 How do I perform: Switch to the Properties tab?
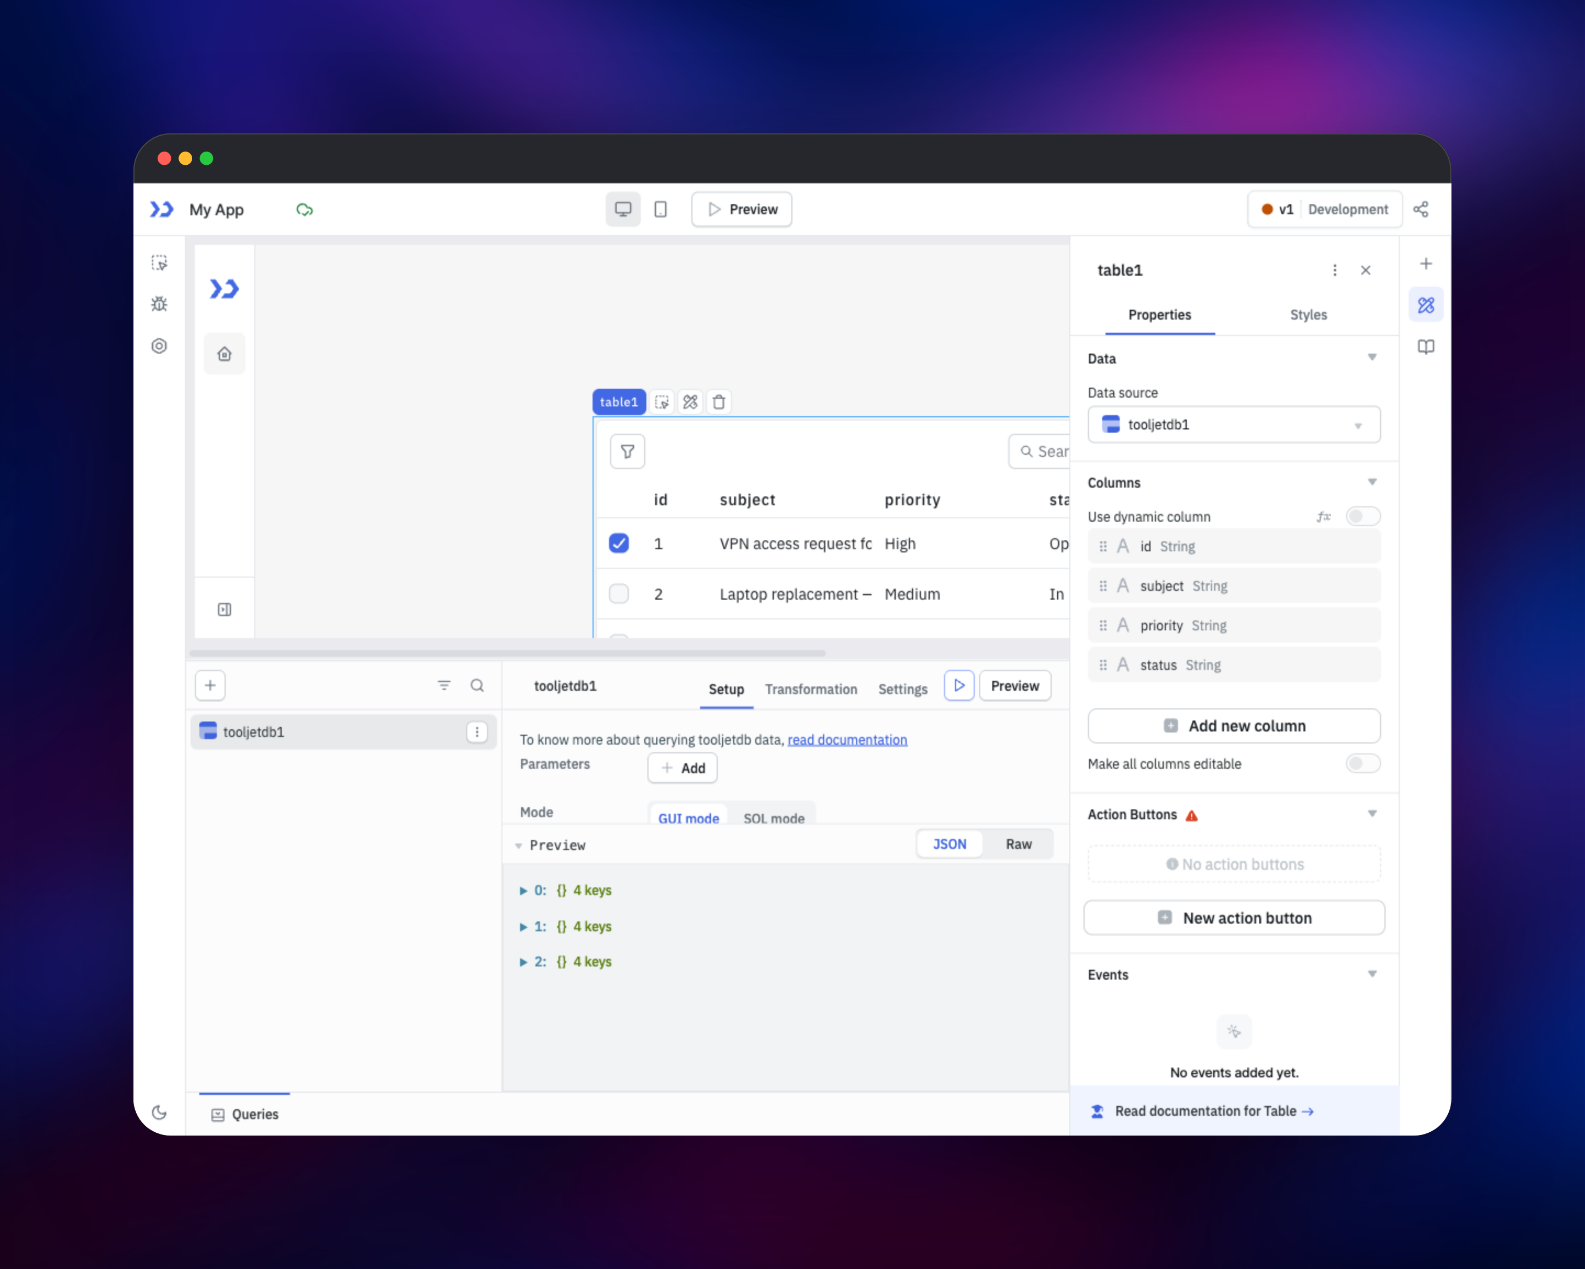(x=1159, y=315)
